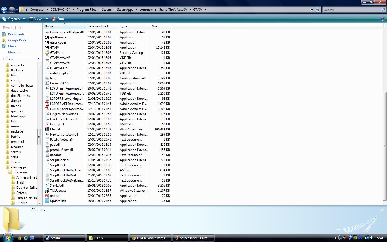The image size is (387, 242).
Task: Click the Steam breadcrumb in address bar
Action: 106,10
